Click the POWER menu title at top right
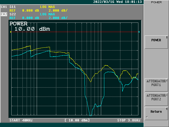Viewport: 169px width, 127px height. (156, 2)
